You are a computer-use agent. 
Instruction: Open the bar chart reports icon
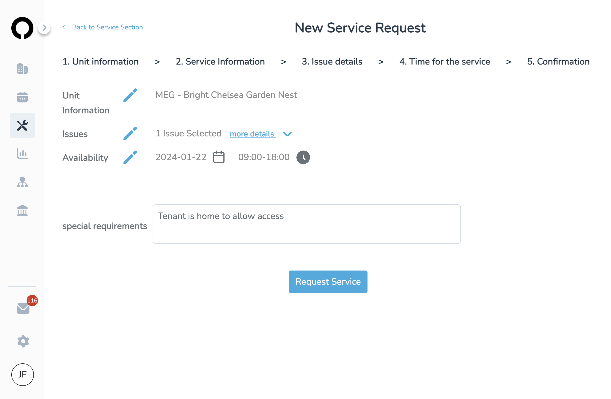point(22,154)
